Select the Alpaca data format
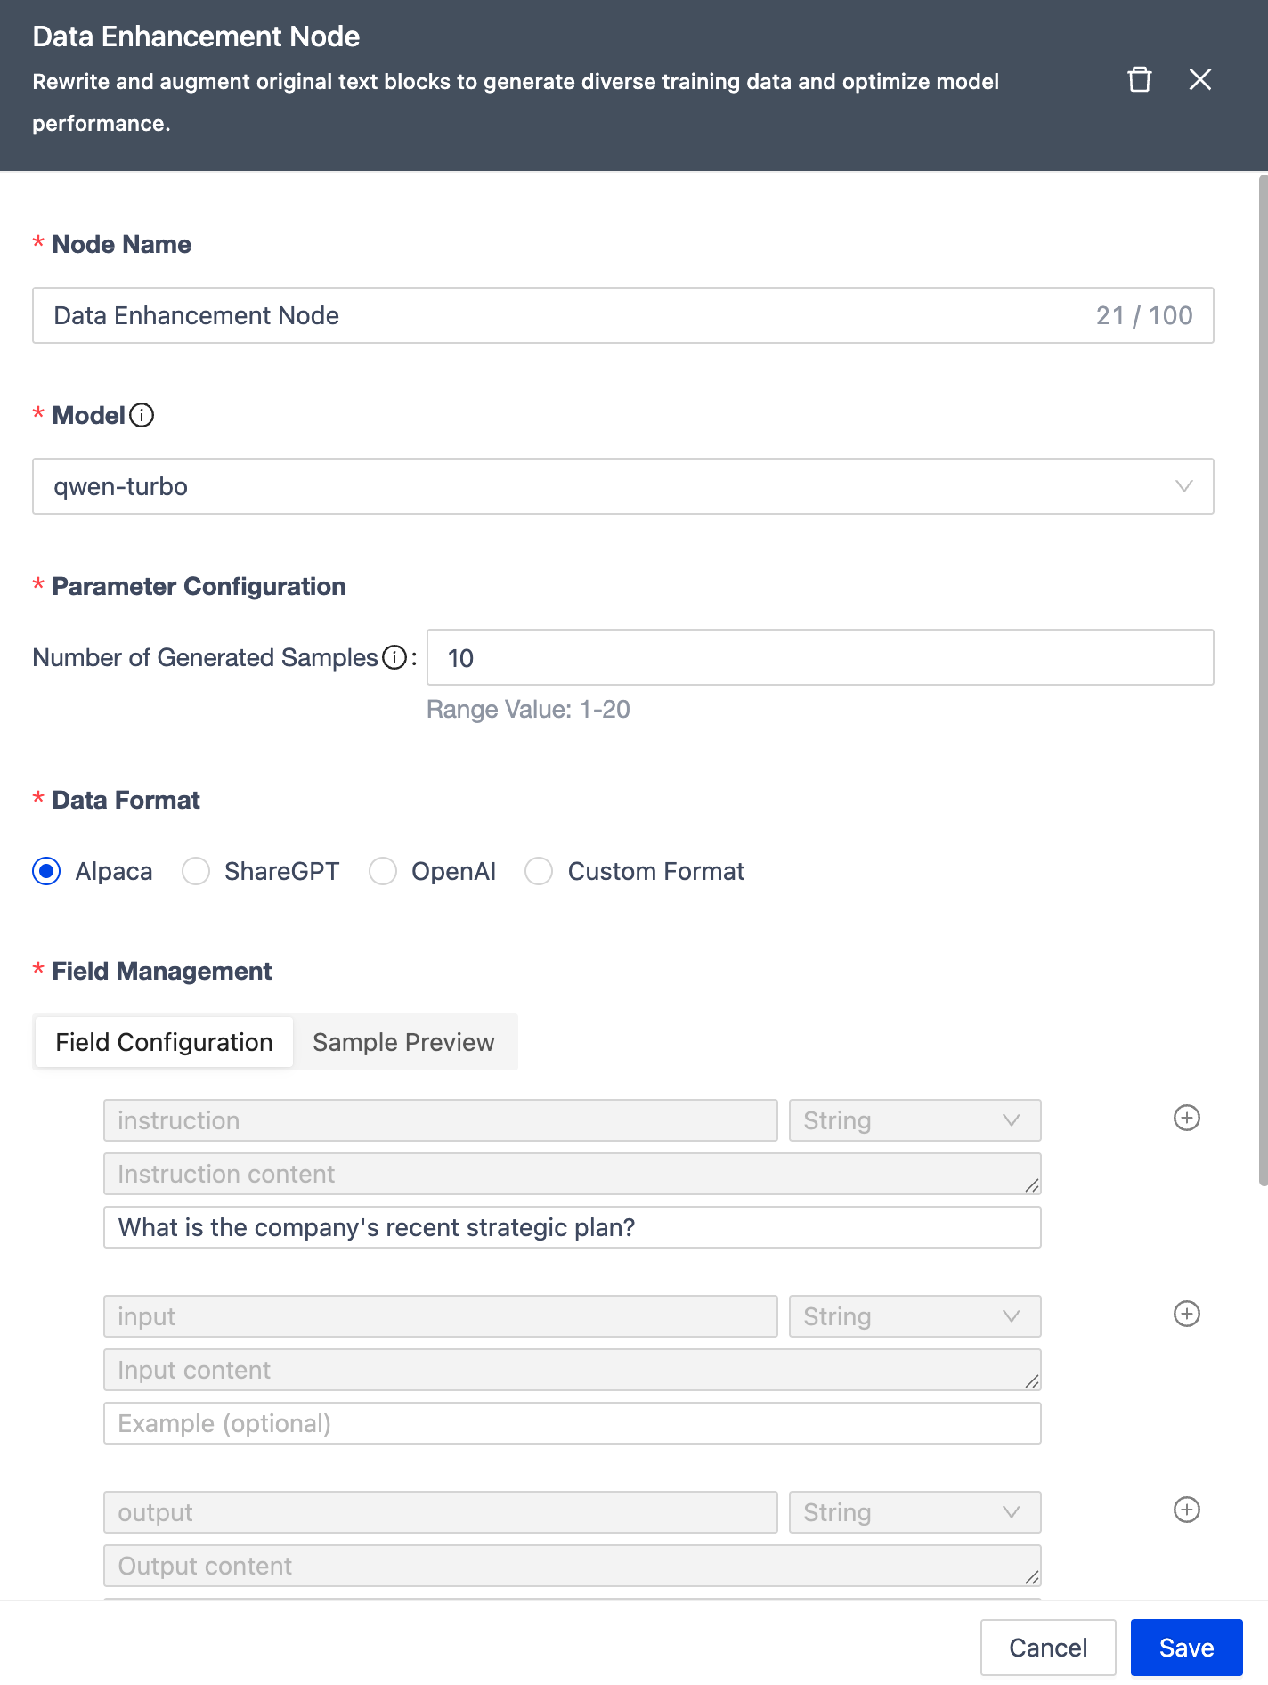The height and width of the screenshot is (1685, 1268). pos(47,871)
